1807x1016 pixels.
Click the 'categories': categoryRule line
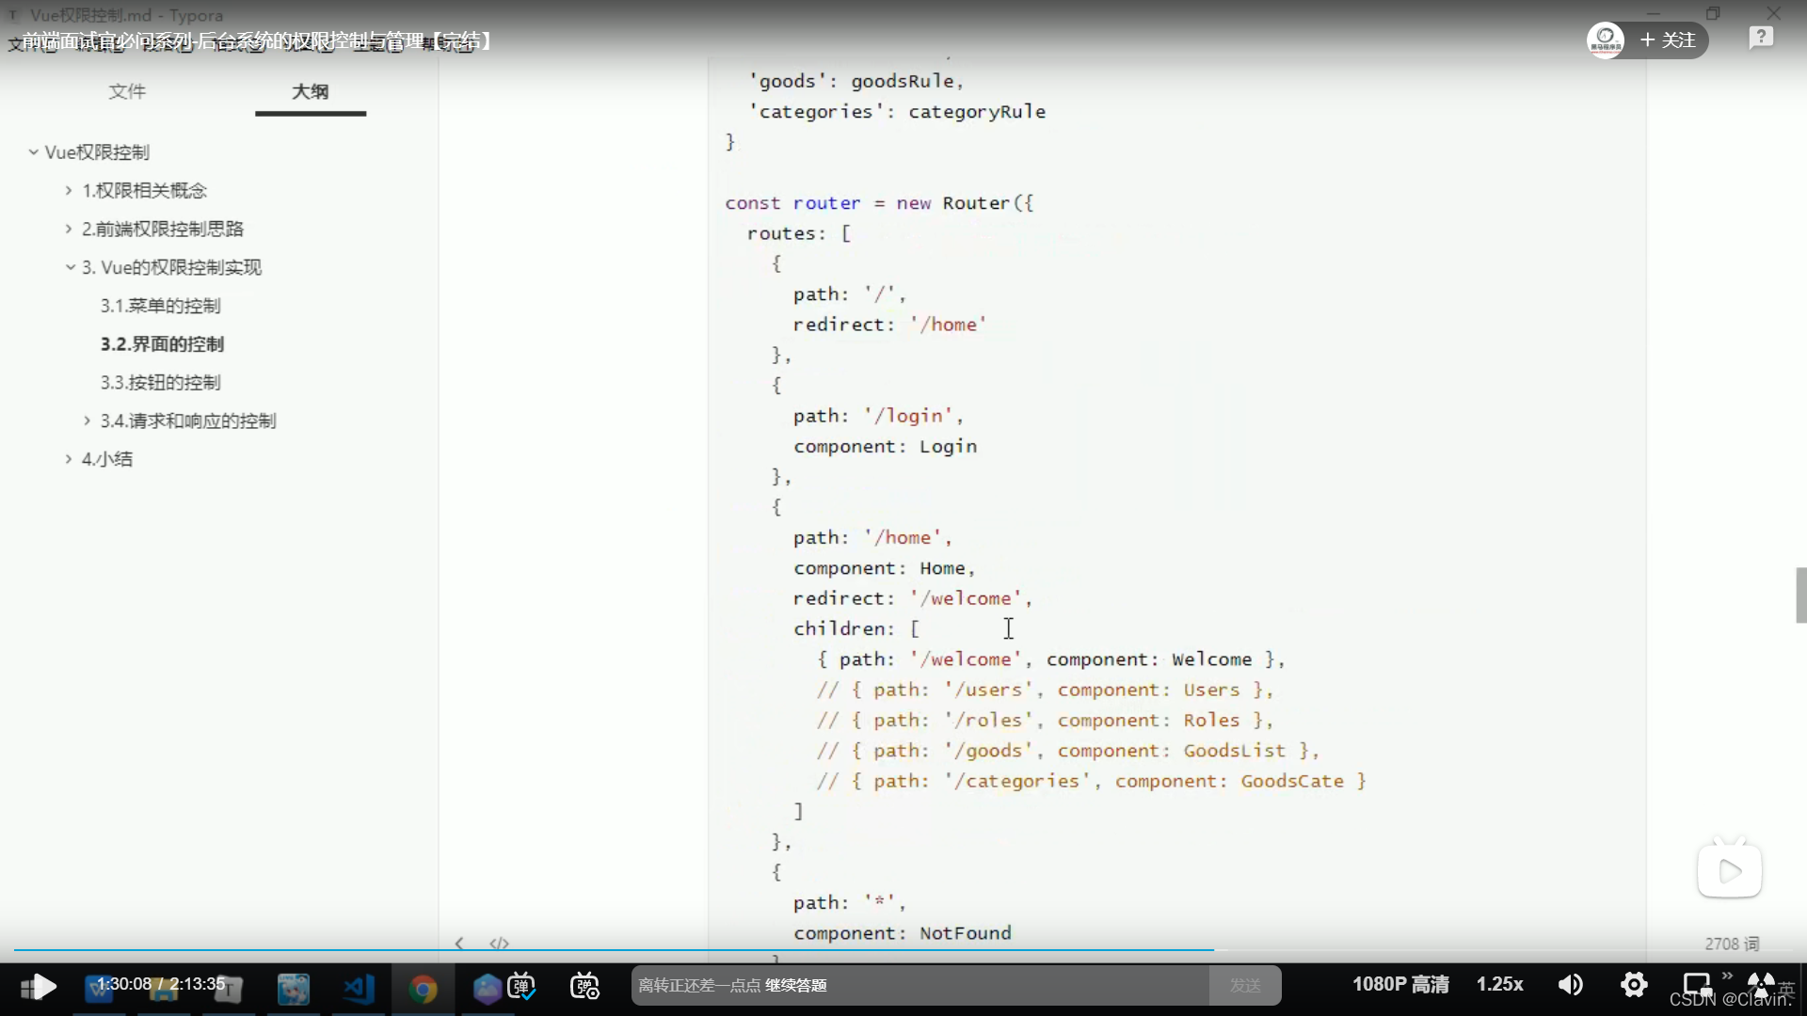(x=896, y=112)
